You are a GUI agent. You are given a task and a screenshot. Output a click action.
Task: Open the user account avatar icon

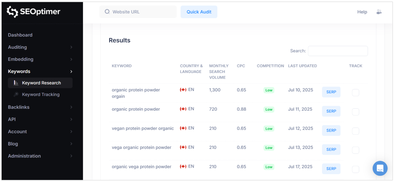379,12
